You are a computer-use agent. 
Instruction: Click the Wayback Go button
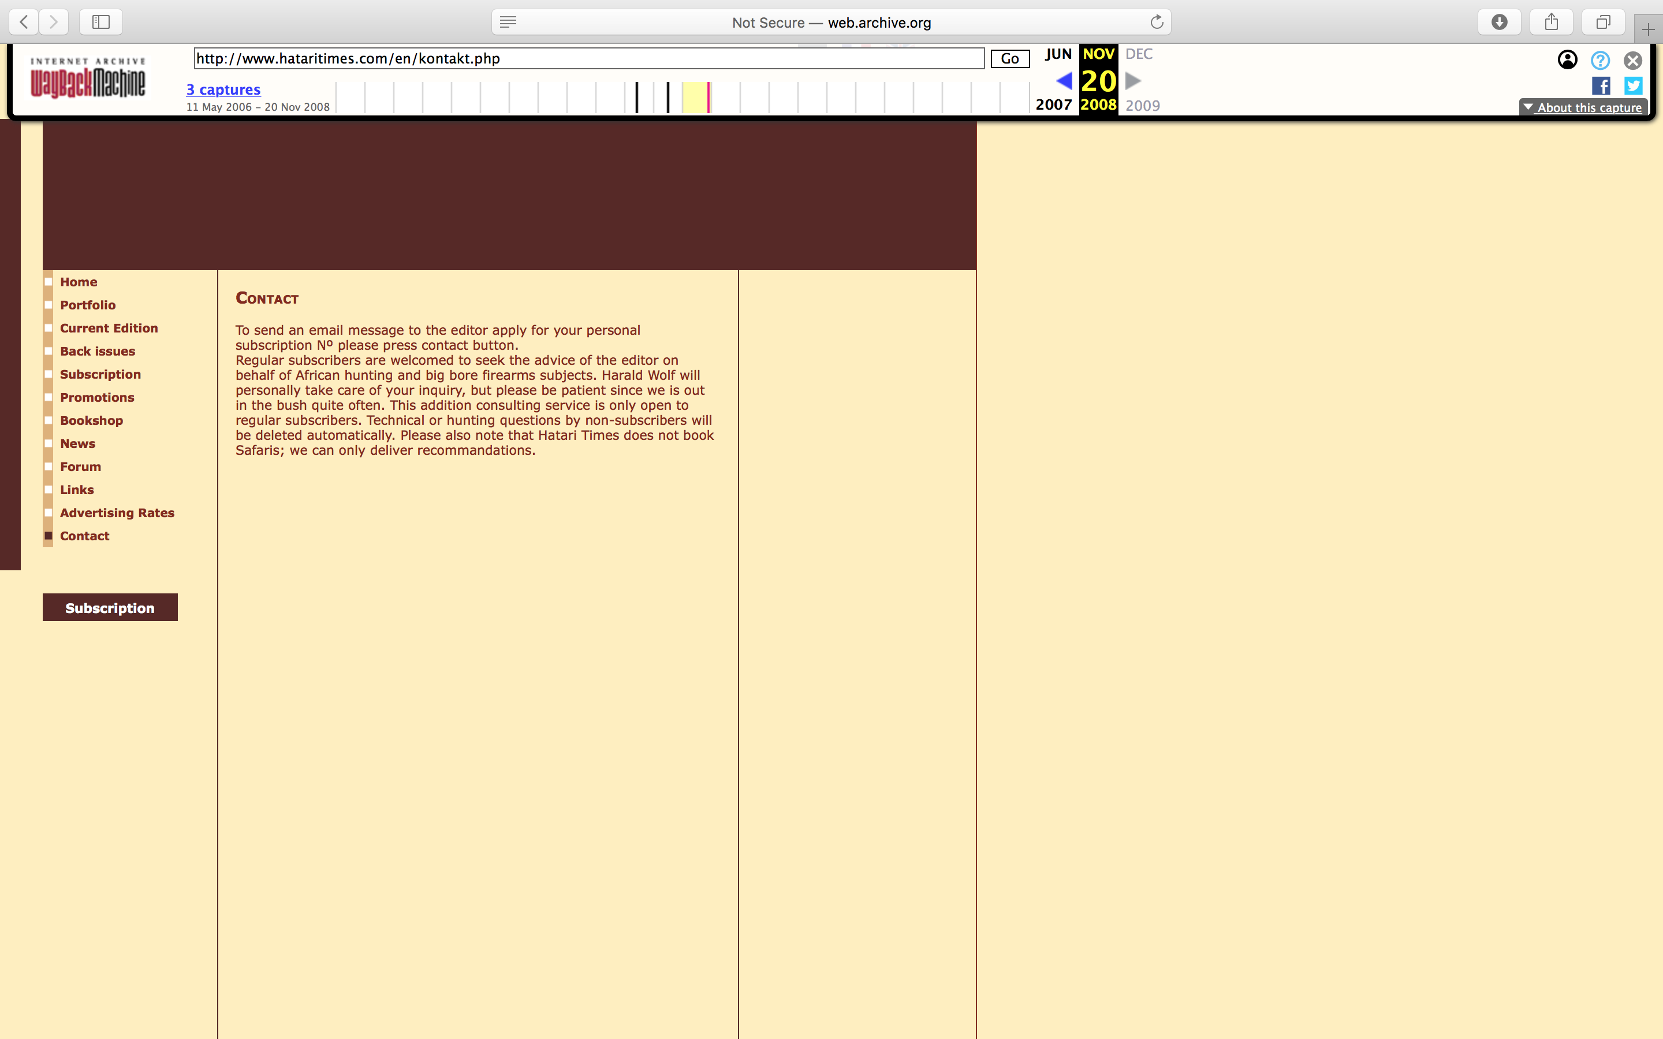[1009, 59]
